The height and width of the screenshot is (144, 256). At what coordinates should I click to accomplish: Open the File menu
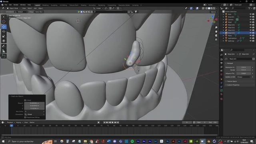coord(6,5)
